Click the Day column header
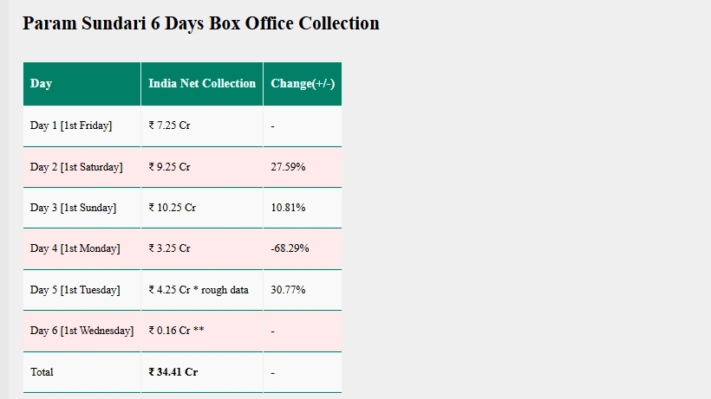 click(41, 84)
